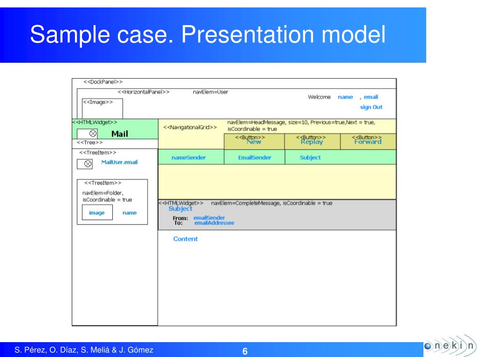
Task: Click the name label in folder TreeItem
Action: coord(129,213)
